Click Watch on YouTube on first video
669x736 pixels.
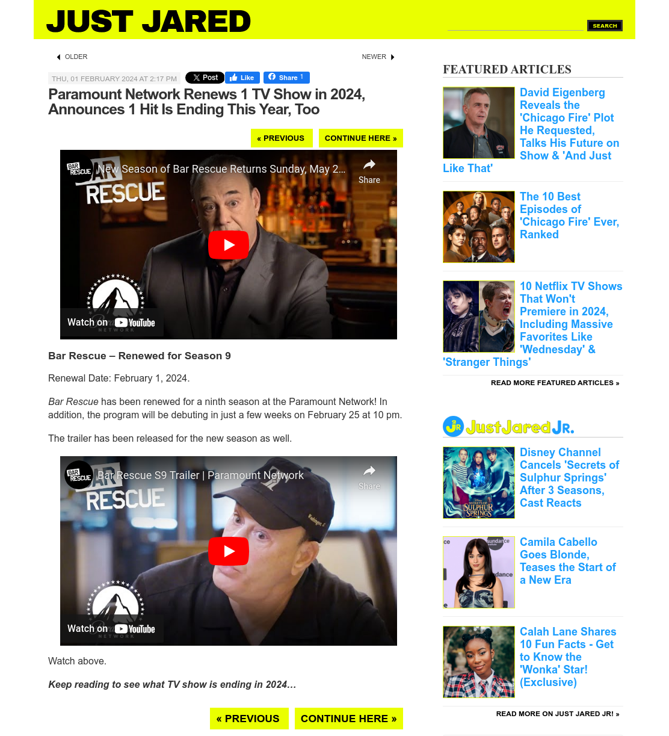point(111,323)
